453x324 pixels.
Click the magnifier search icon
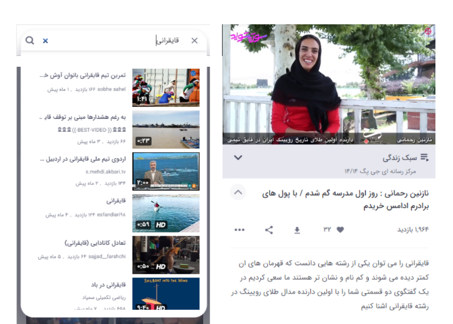30,41
